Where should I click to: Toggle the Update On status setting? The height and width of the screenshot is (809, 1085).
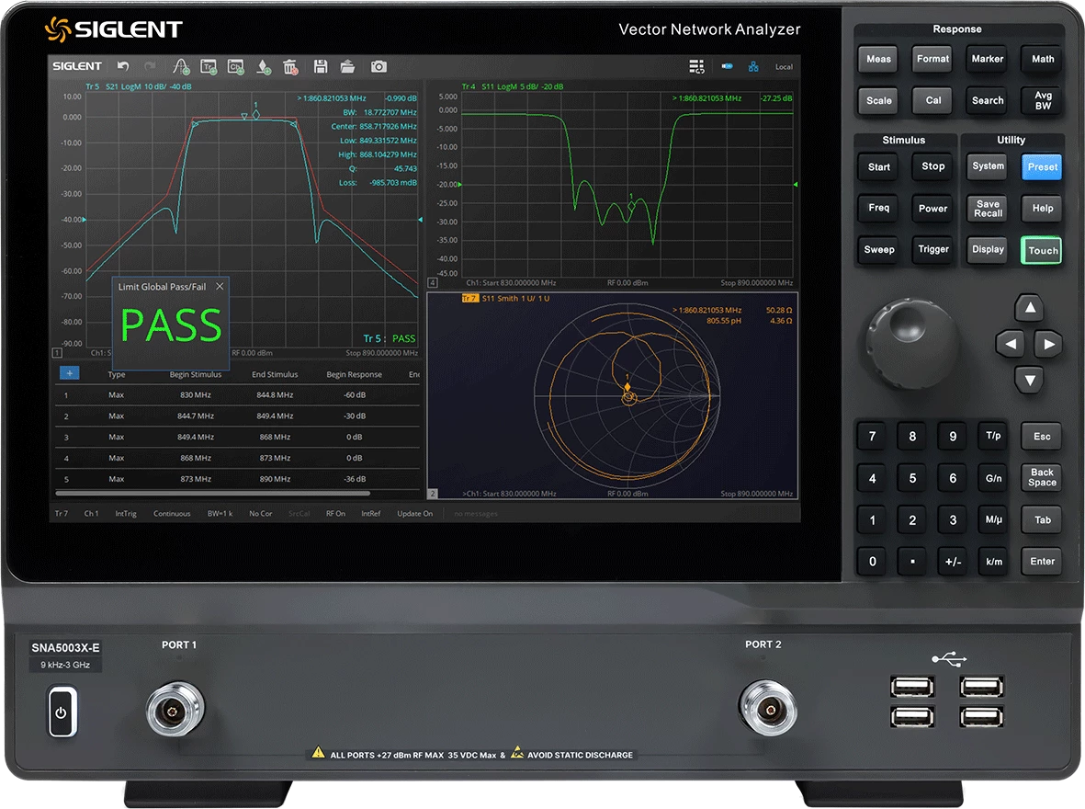[x=414, y=514]
